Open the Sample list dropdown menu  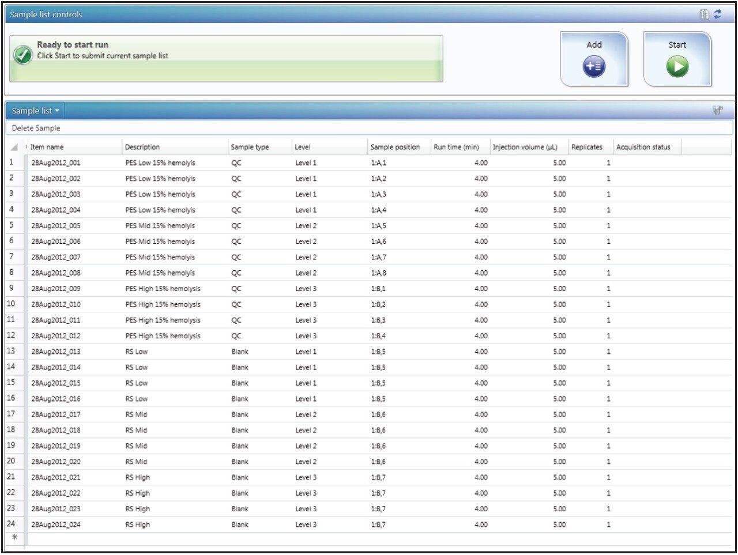35,111
